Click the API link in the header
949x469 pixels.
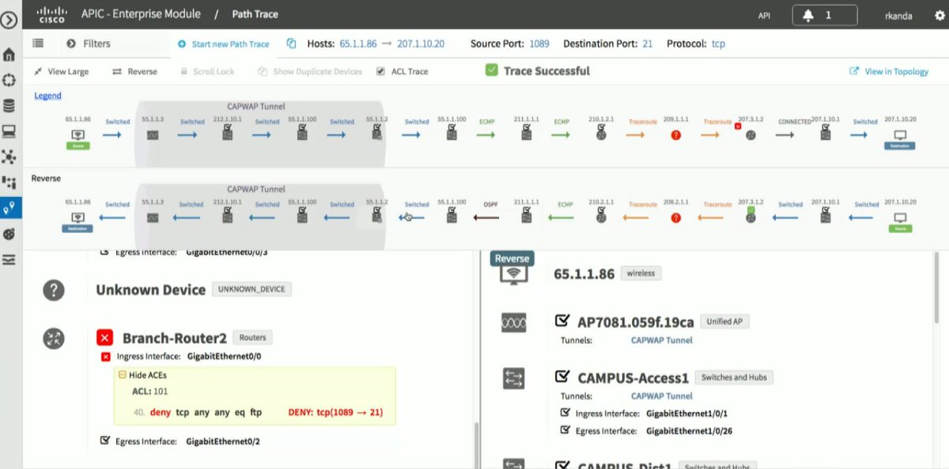coord(766,15)
